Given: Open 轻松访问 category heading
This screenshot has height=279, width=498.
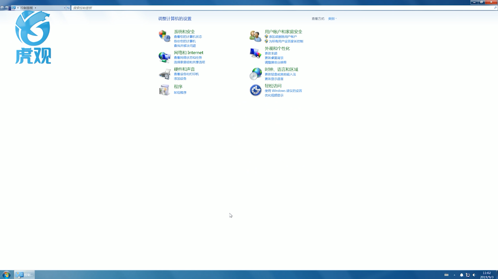Looking at the screenshot, I should click(273, 86).
